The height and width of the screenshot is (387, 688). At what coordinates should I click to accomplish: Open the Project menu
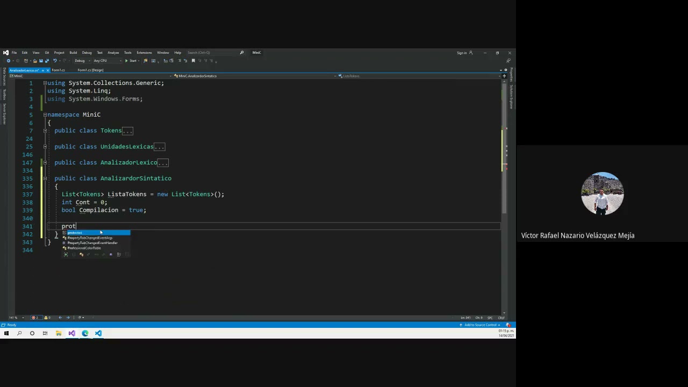pyautogui.click(x=59, y=53)
